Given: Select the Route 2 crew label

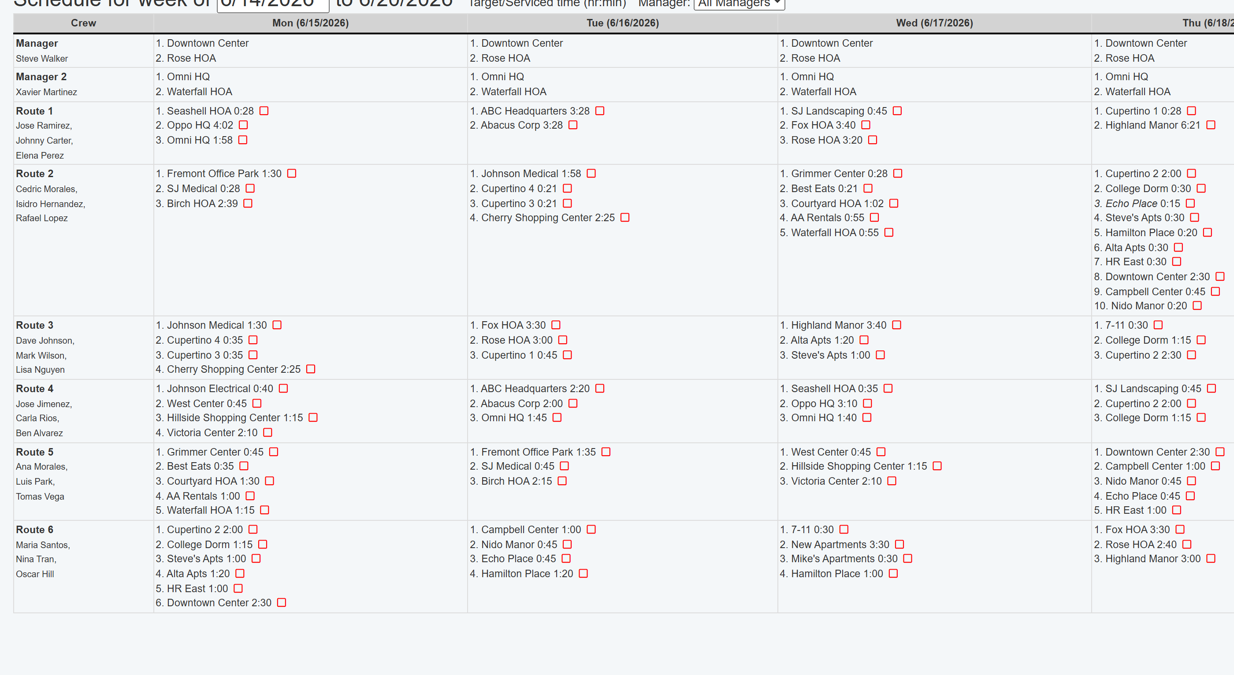Looking at the screenshot, I should [34, 174].
